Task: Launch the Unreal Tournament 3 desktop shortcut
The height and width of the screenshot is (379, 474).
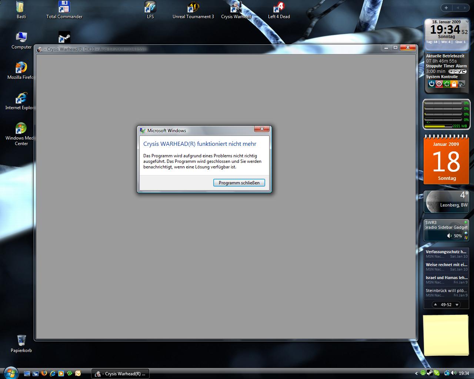Action: (193, 10)
